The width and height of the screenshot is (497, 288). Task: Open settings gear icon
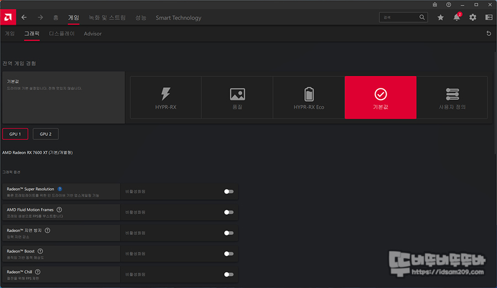coord(473,18)
